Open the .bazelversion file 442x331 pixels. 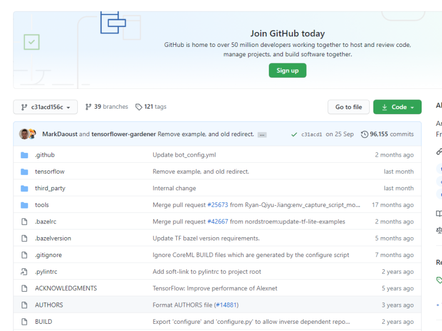[x=53, y=238]
